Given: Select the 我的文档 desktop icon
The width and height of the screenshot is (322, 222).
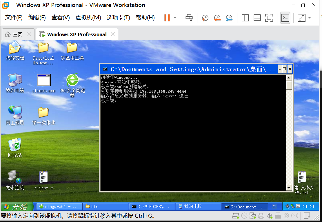Looking at the screenshot, I should tap(15, 51).
